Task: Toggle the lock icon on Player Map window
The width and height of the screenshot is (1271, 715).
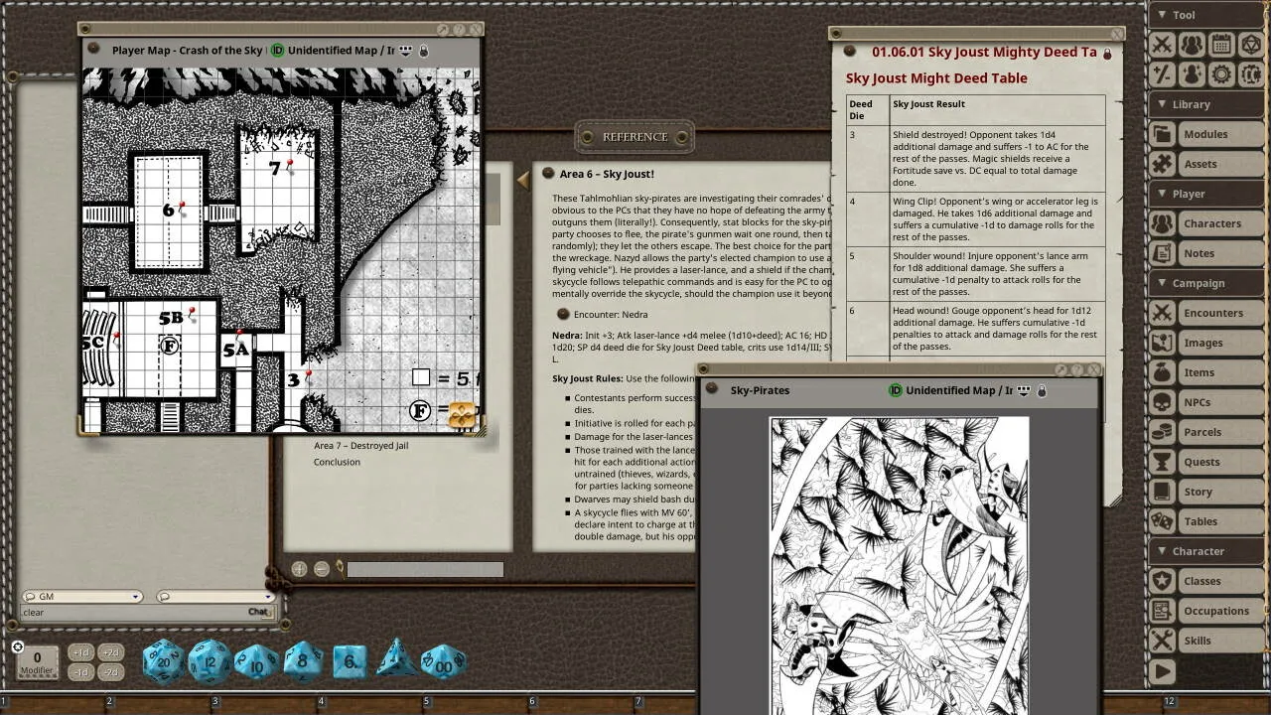Action: [x=424, y=51]
